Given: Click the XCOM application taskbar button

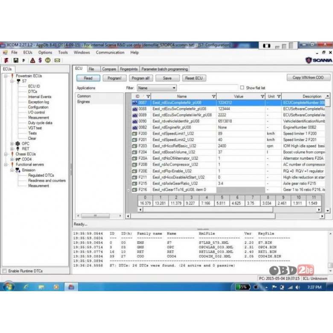Looking at the screenshot, I should tap(71, 287).
